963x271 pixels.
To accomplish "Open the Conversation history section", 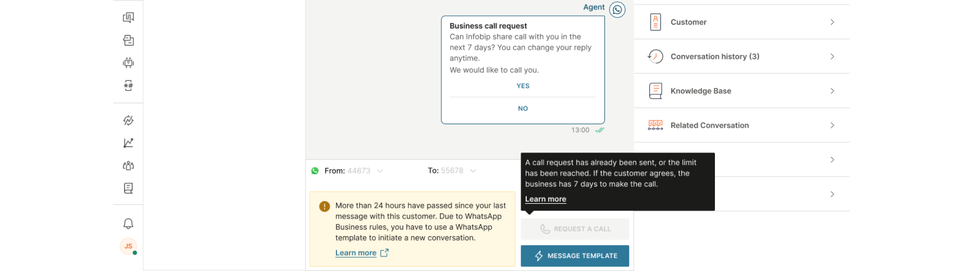I will [x=742, y=56].
